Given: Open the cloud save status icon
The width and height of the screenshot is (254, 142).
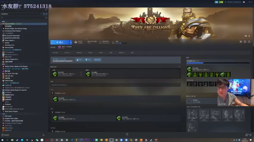Looking at the screenshot, I should pos(76,42).
